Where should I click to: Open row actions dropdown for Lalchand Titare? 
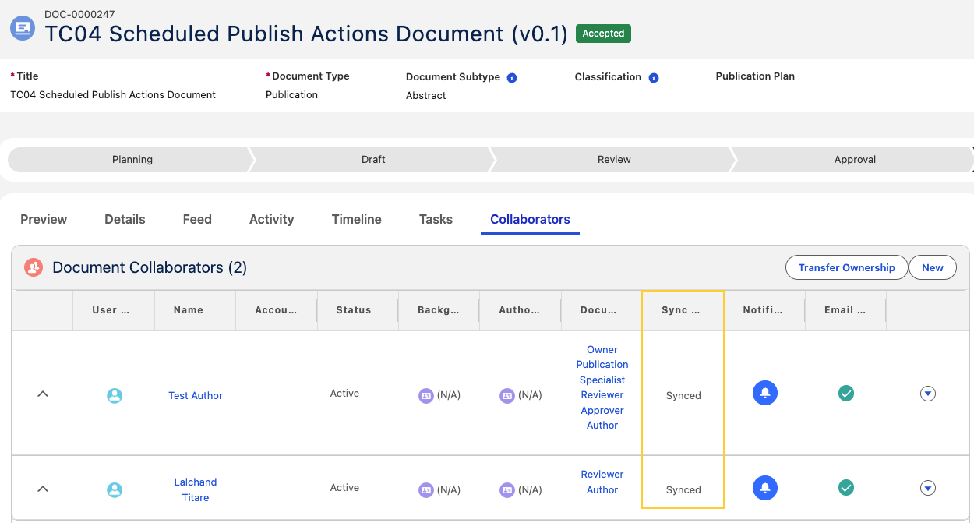point(927,488)
